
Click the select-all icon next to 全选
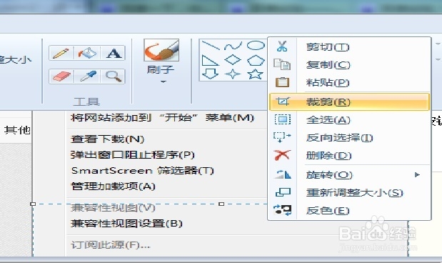click(282, 119)
